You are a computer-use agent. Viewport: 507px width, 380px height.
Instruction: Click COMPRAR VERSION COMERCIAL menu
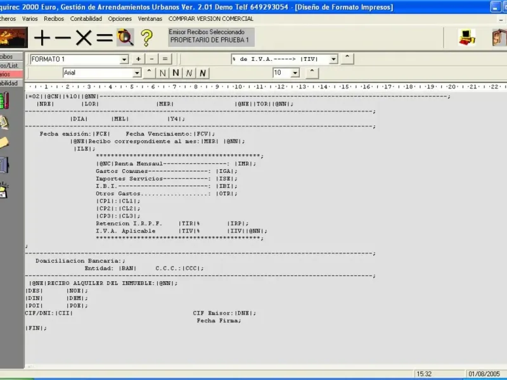pyautogui.click(x=211, y=19)
